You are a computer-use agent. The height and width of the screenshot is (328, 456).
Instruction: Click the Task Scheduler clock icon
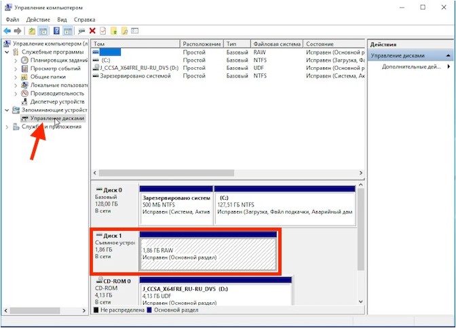[24, 60]
